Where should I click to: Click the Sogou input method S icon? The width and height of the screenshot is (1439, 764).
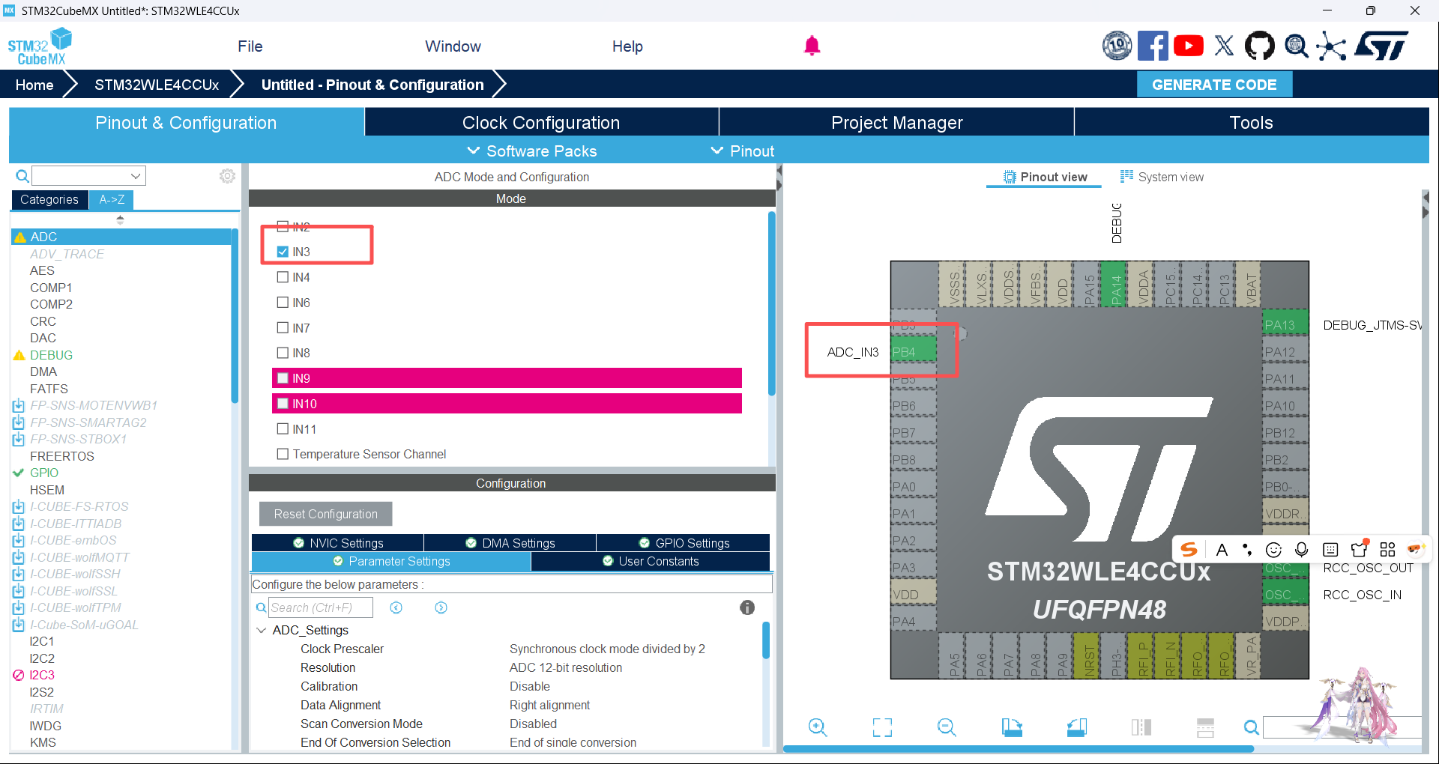1189,550
